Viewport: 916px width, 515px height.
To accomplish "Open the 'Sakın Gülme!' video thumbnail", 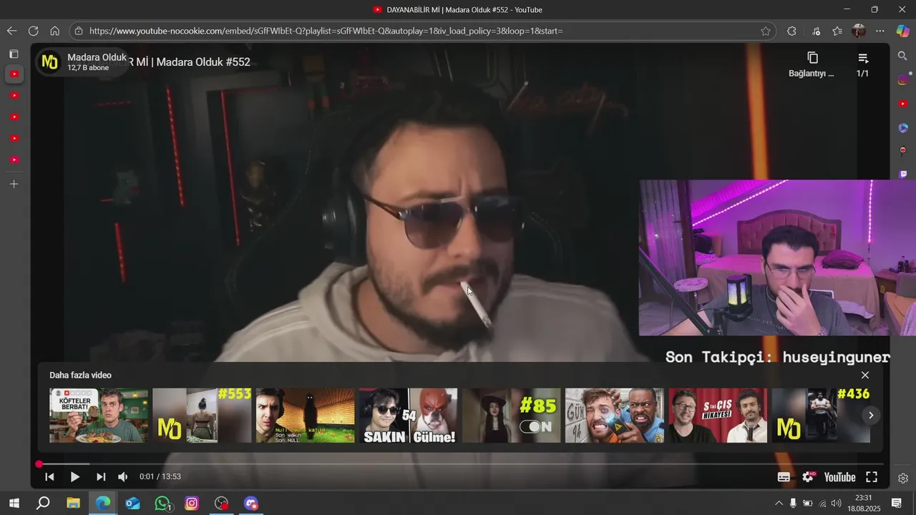I will tap(408, 416).
